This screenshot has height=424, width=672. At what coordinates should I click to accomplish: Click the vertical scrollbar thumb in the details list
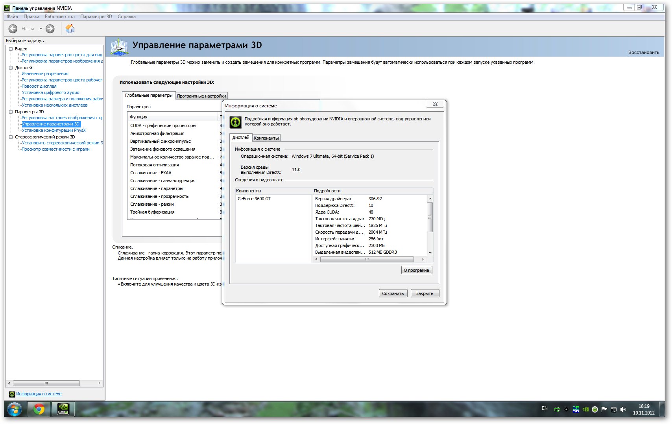[x=430, y=217]
